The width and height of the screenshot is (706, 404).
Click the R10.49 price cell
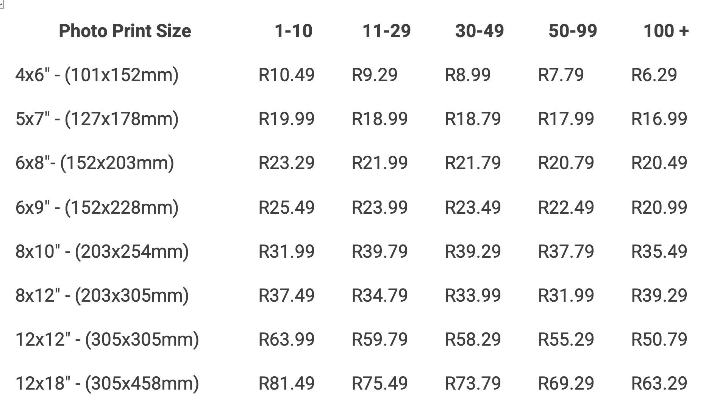(x=286, y=75)
